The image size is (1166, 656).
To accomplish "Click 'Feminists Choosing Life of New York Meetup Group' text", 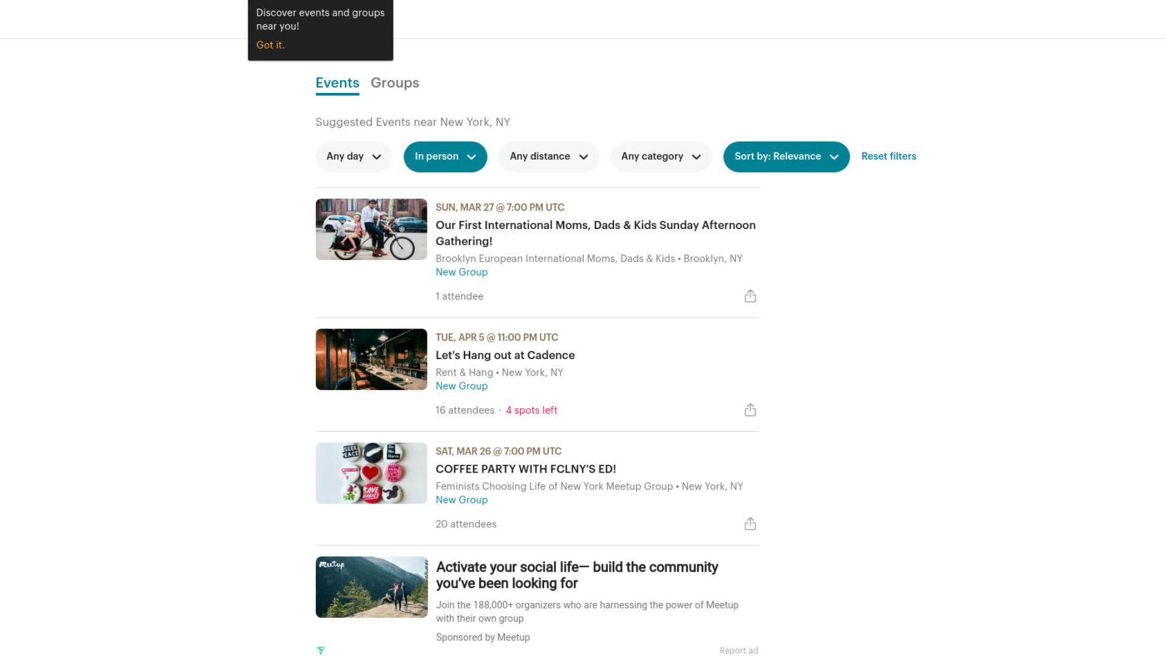I will pos(554,487).
